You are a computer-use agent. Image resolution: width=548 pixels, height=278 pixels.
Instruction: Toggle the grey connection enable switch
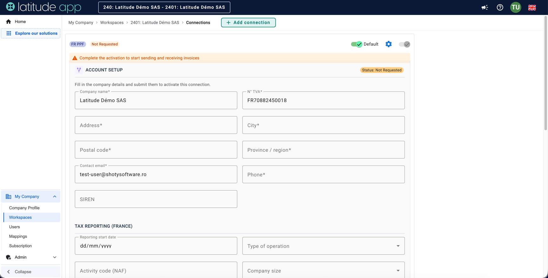[404, 44]
